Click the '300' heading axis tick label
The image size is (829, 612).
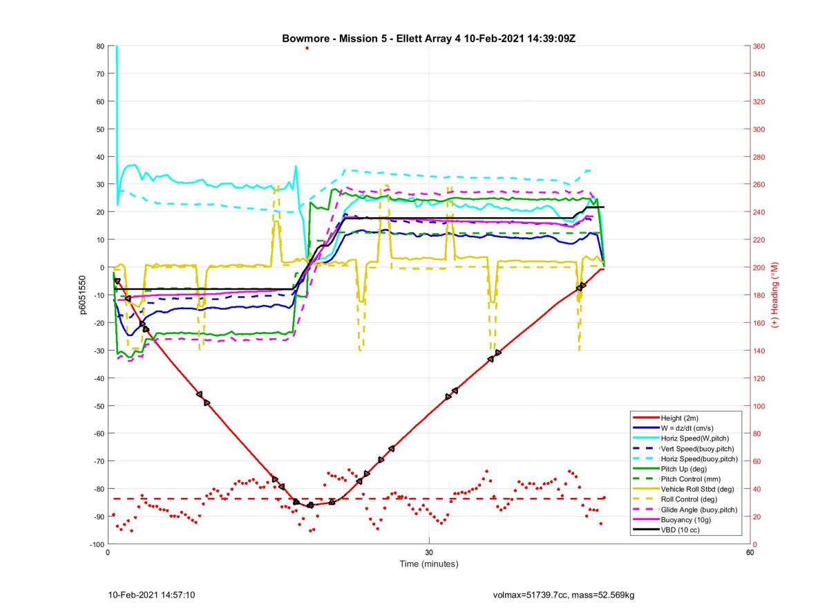click(760, 129)
